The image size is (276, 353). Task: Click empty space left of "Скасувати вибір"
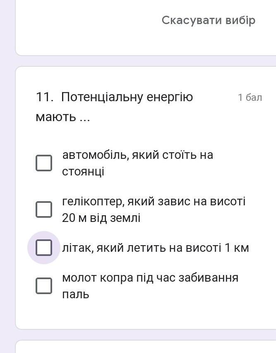point(83,21)
